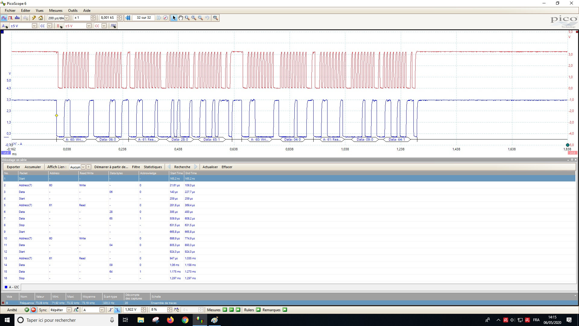Screen dimensions: 579x326
Task: Toggle persistence mode button
Action: pos(11,18)
